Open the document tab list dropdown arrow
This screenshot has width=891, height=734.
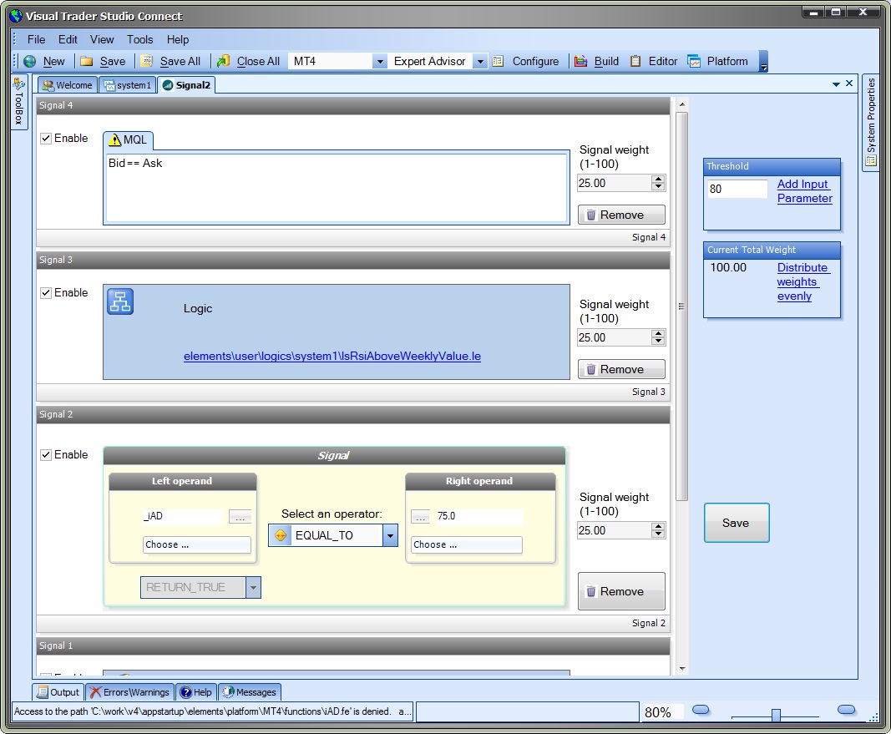(836, 84)
